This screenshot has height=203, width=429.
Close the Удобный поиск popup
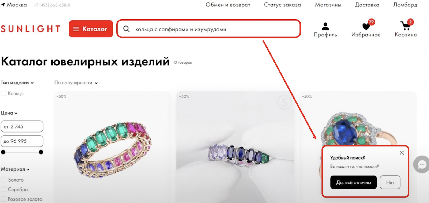point(402,153)
